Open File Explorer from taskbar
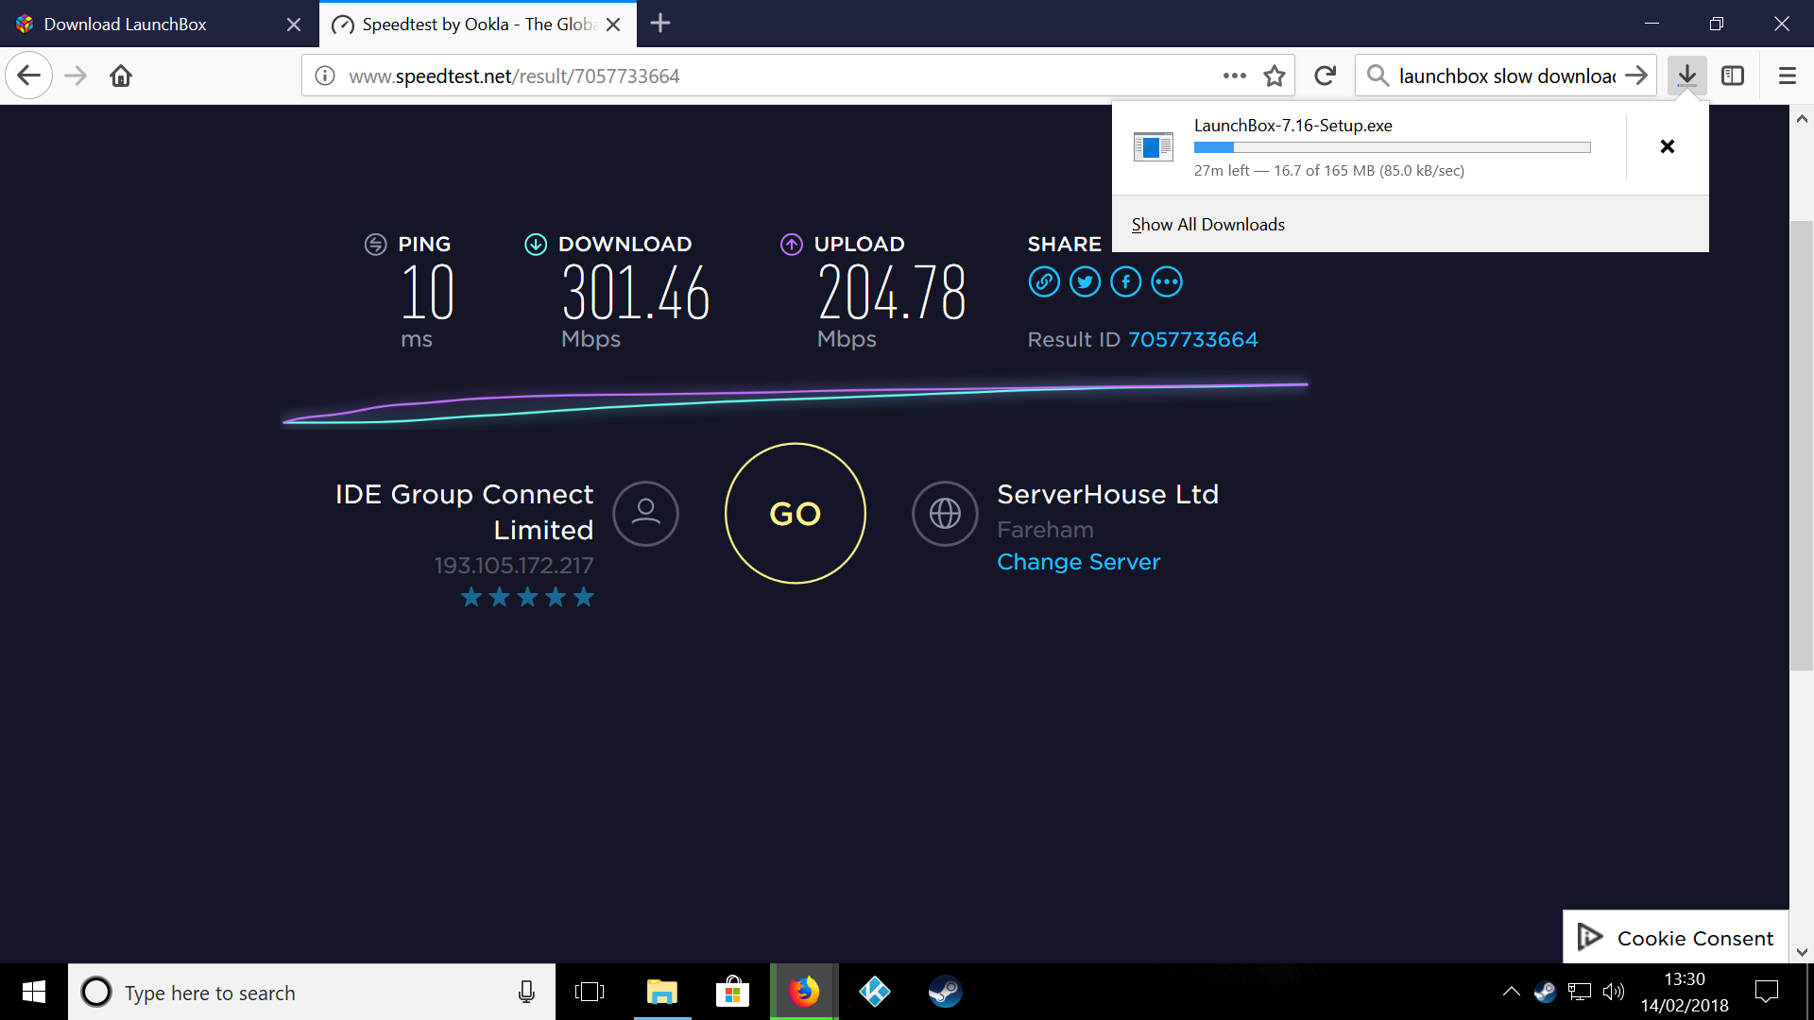The width and height of the screenshot is (1814, 1020). point(662,992)
